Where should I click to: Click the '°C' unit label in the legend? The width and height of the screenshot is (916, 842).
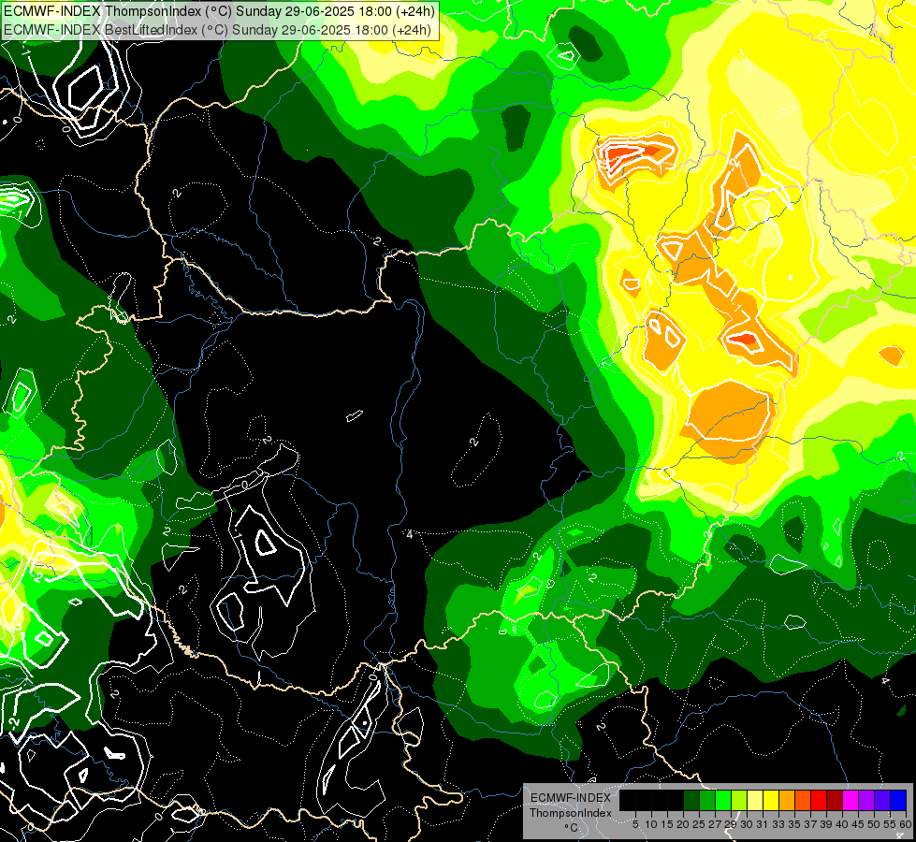(x=572, y=828)
